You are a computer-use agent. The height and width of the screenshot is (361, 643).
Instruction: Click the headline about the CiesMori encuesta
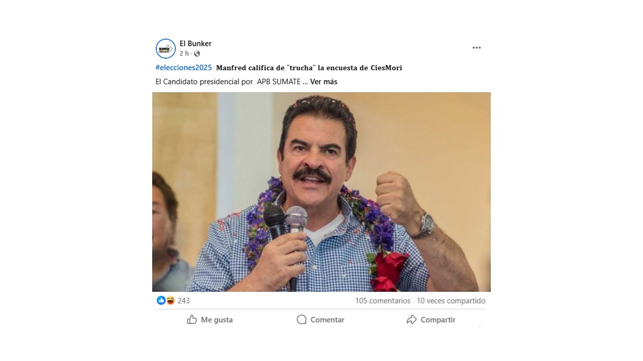(x=309, y=68)
